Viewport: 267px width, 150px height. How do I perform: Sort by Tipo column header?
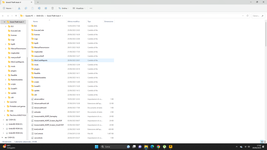89,21
